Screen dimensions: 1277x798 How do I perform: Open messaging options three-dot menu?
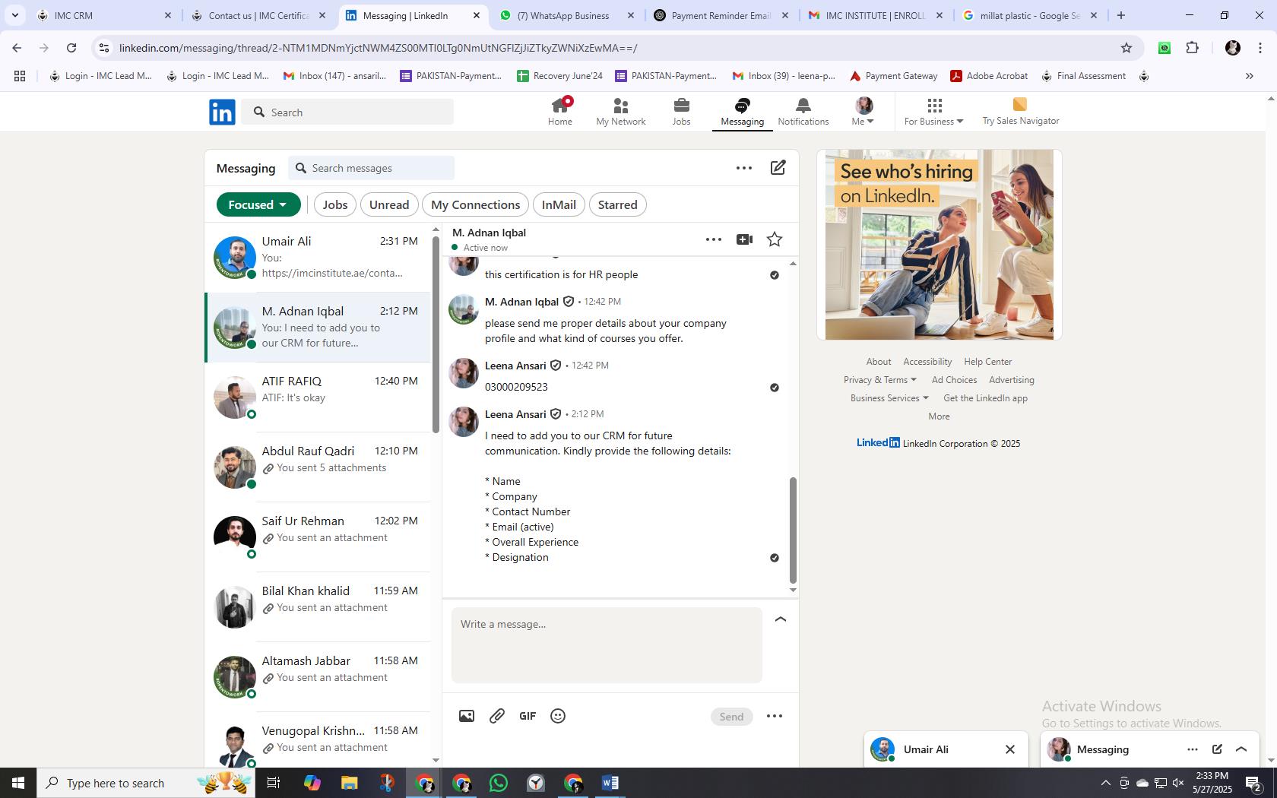click(x=744, y=168)
